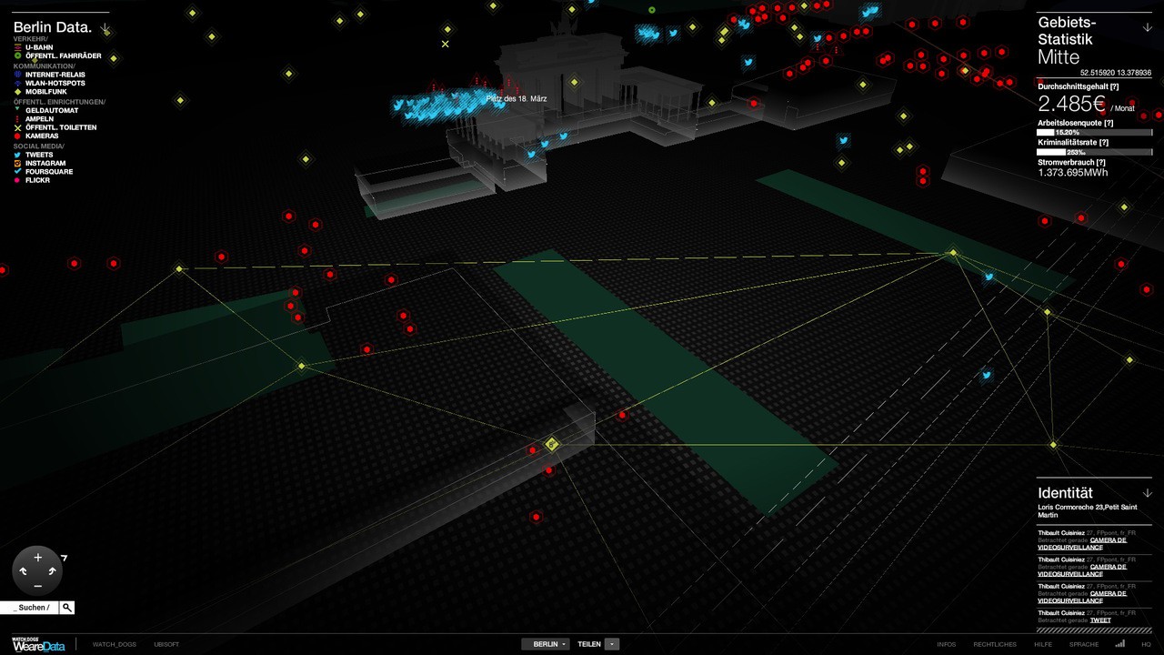The height and width of the screenshot is (655, 1164).
Task: Click the TWEET link in Identität list
Action: [1100, 620]
